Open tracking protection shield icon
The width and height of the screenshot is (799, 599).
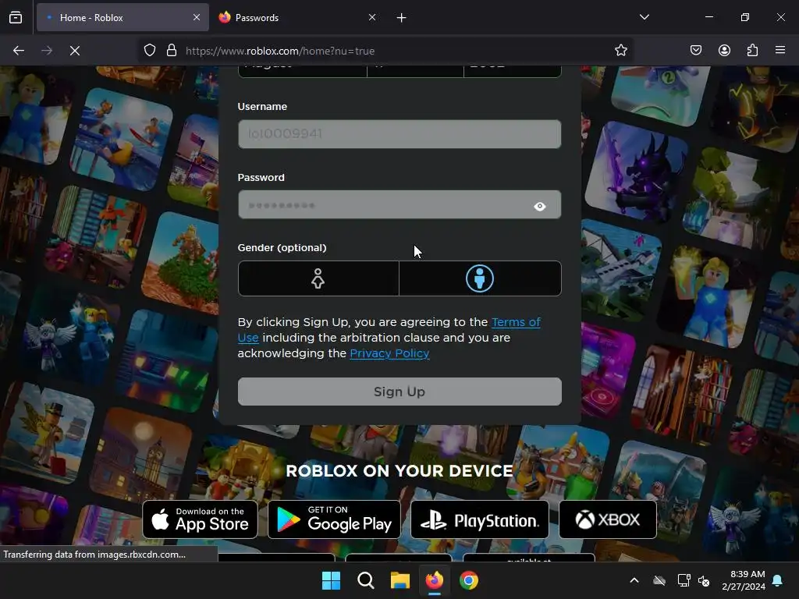coord(149,51)
